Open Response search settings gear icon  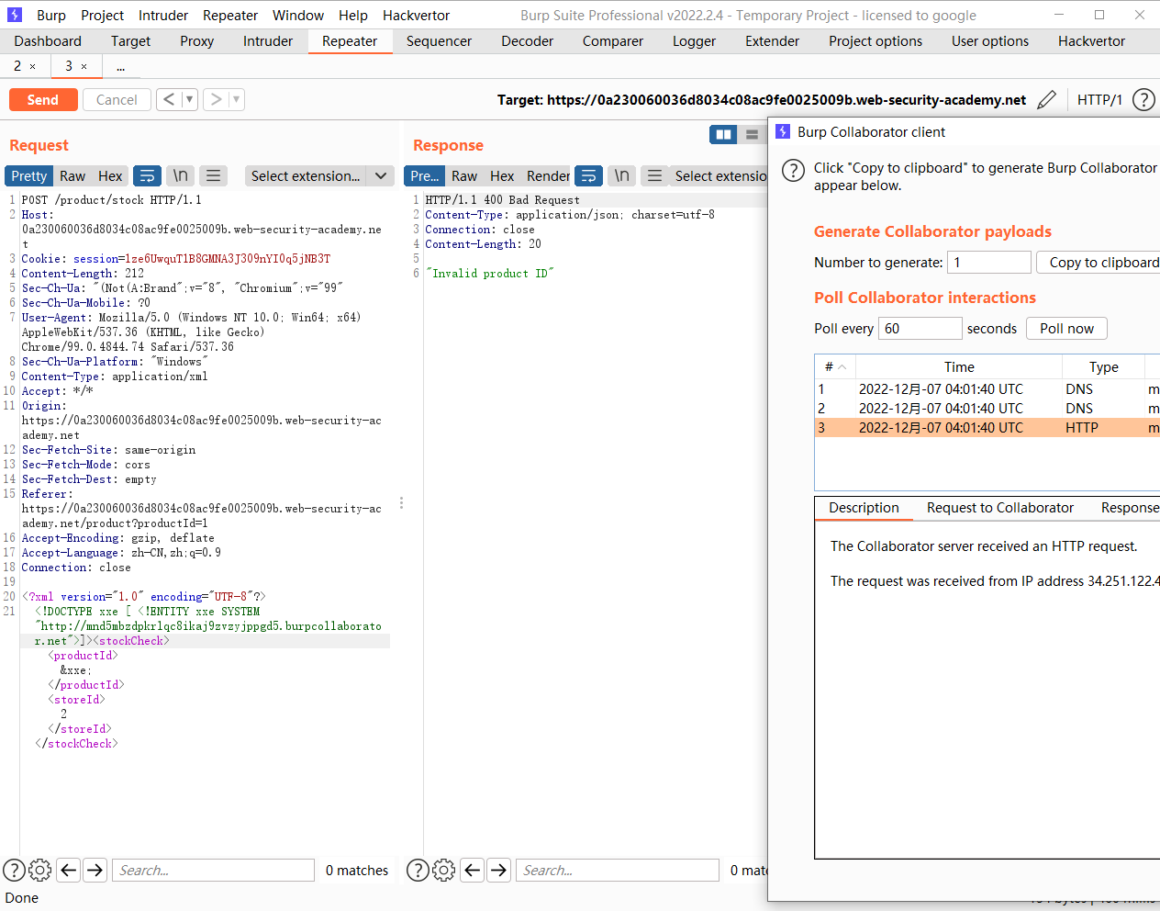(443, 870)
